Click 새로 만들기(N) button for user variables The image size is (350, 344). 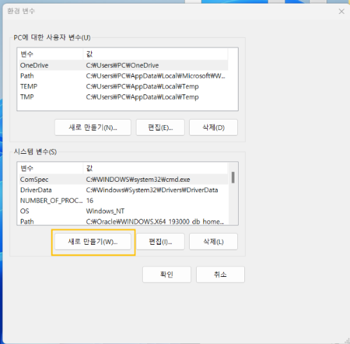tap(92, 127)
